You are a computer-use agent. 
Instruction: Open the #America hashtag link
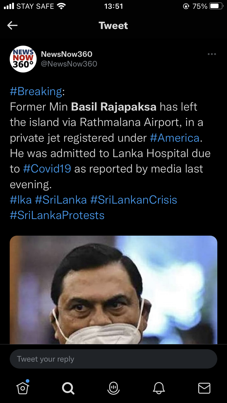(x=175, y=138)
